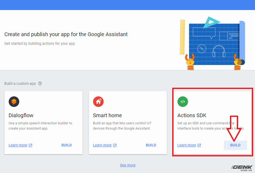Click external-link icon next to Actions SDK Learn more

click(x=199, y=145)
